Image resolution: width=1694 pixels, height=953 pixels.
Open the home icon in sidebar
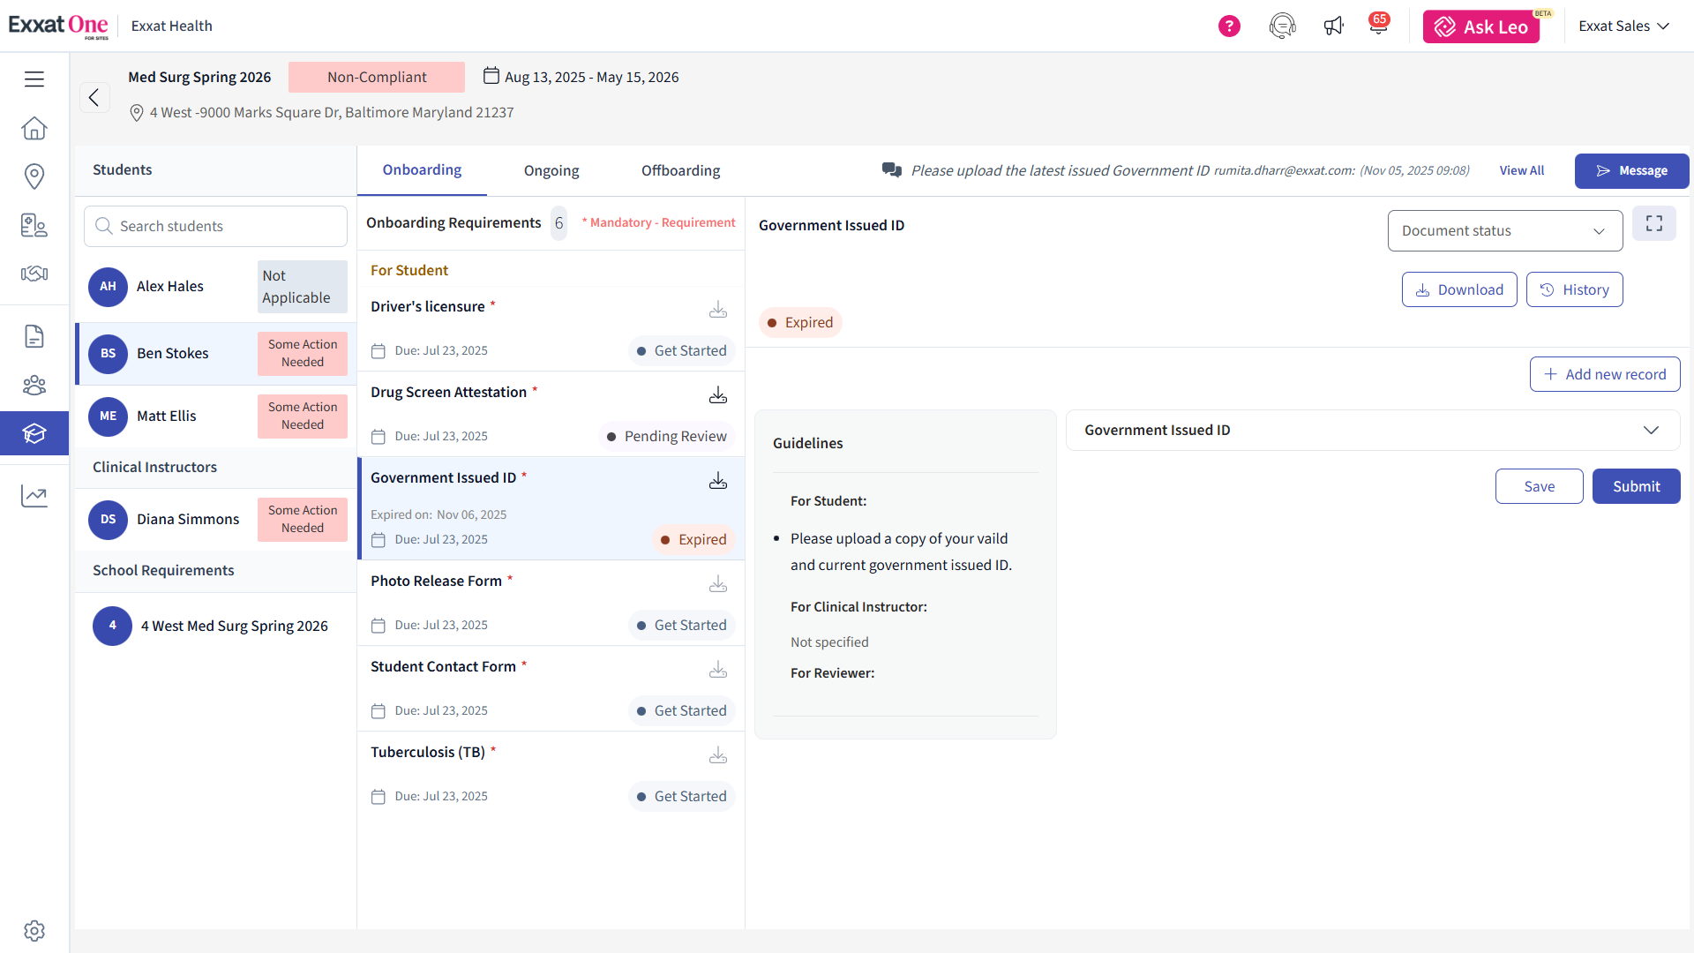[x=34, y=129]
